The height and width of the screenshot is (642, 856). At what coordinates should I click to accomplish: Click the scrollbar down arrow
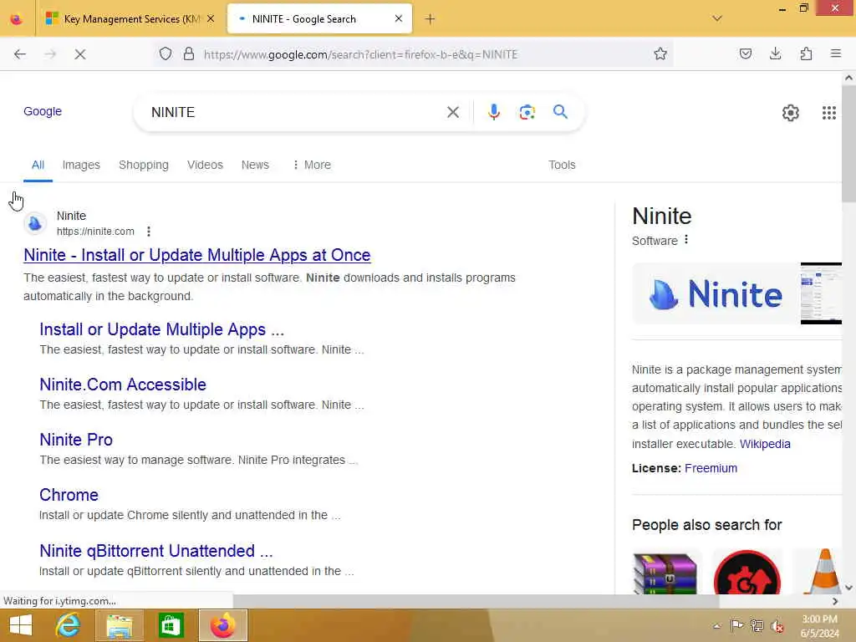tap(848, 588)
